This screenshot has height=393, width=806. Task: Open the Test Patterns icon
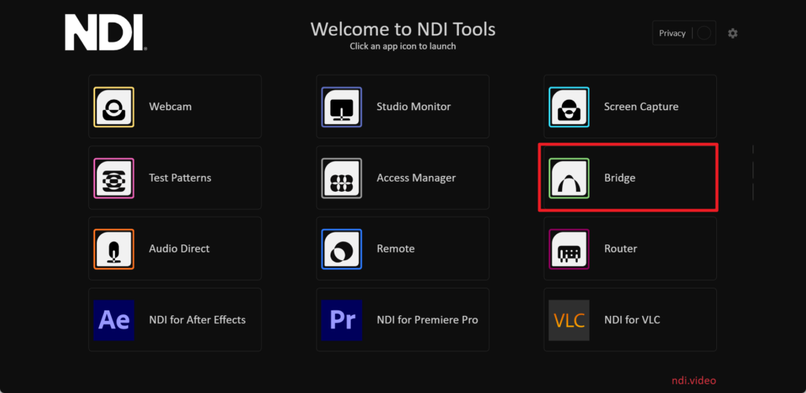(114, 178)
